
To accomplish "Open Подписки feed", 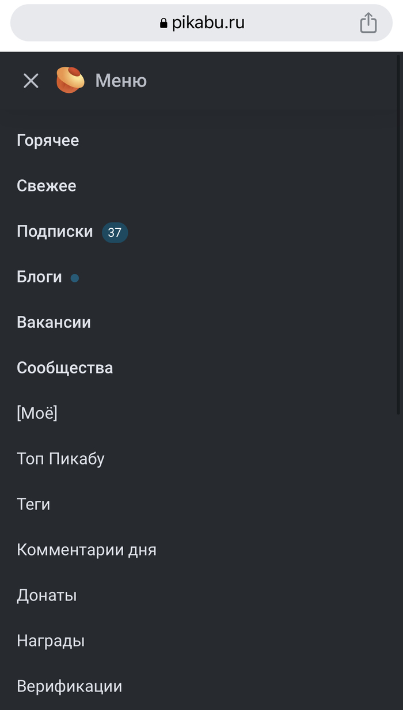I will (x=55, y=232).
